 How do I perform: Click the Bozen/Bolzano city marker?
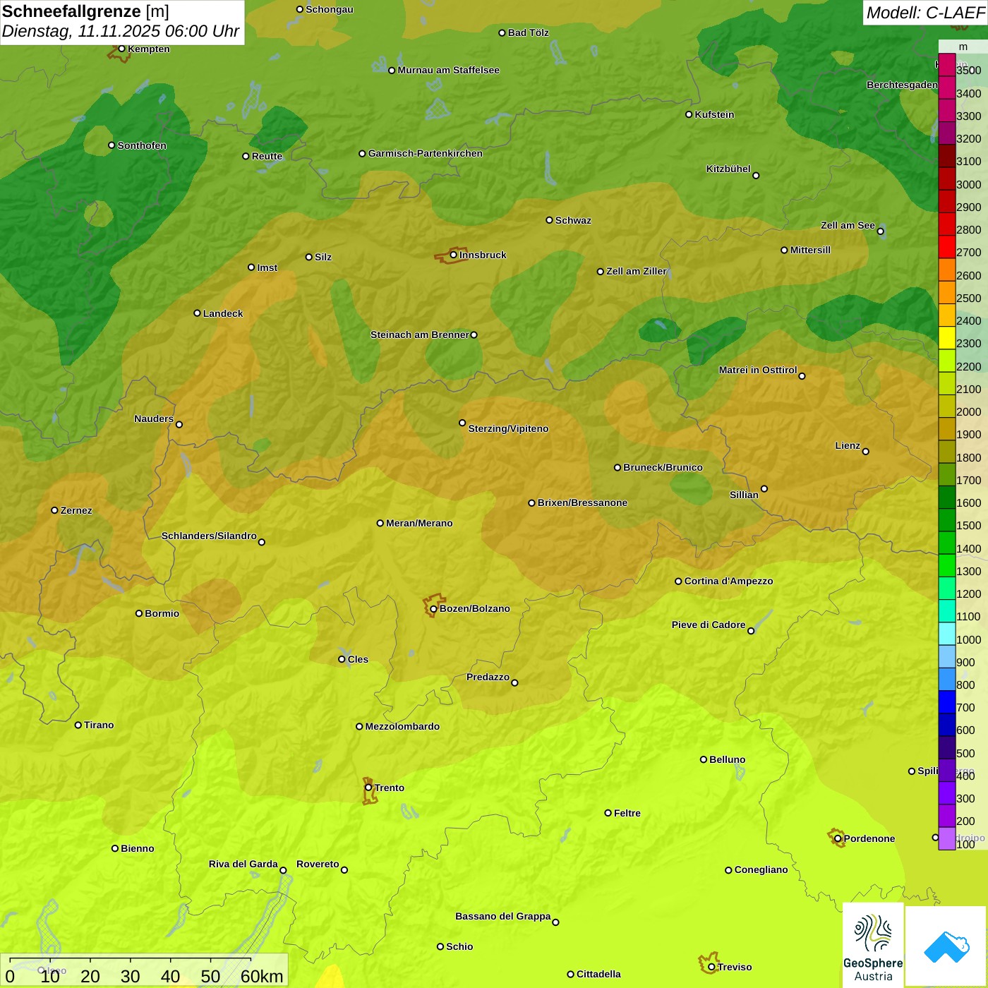[433, 608]
